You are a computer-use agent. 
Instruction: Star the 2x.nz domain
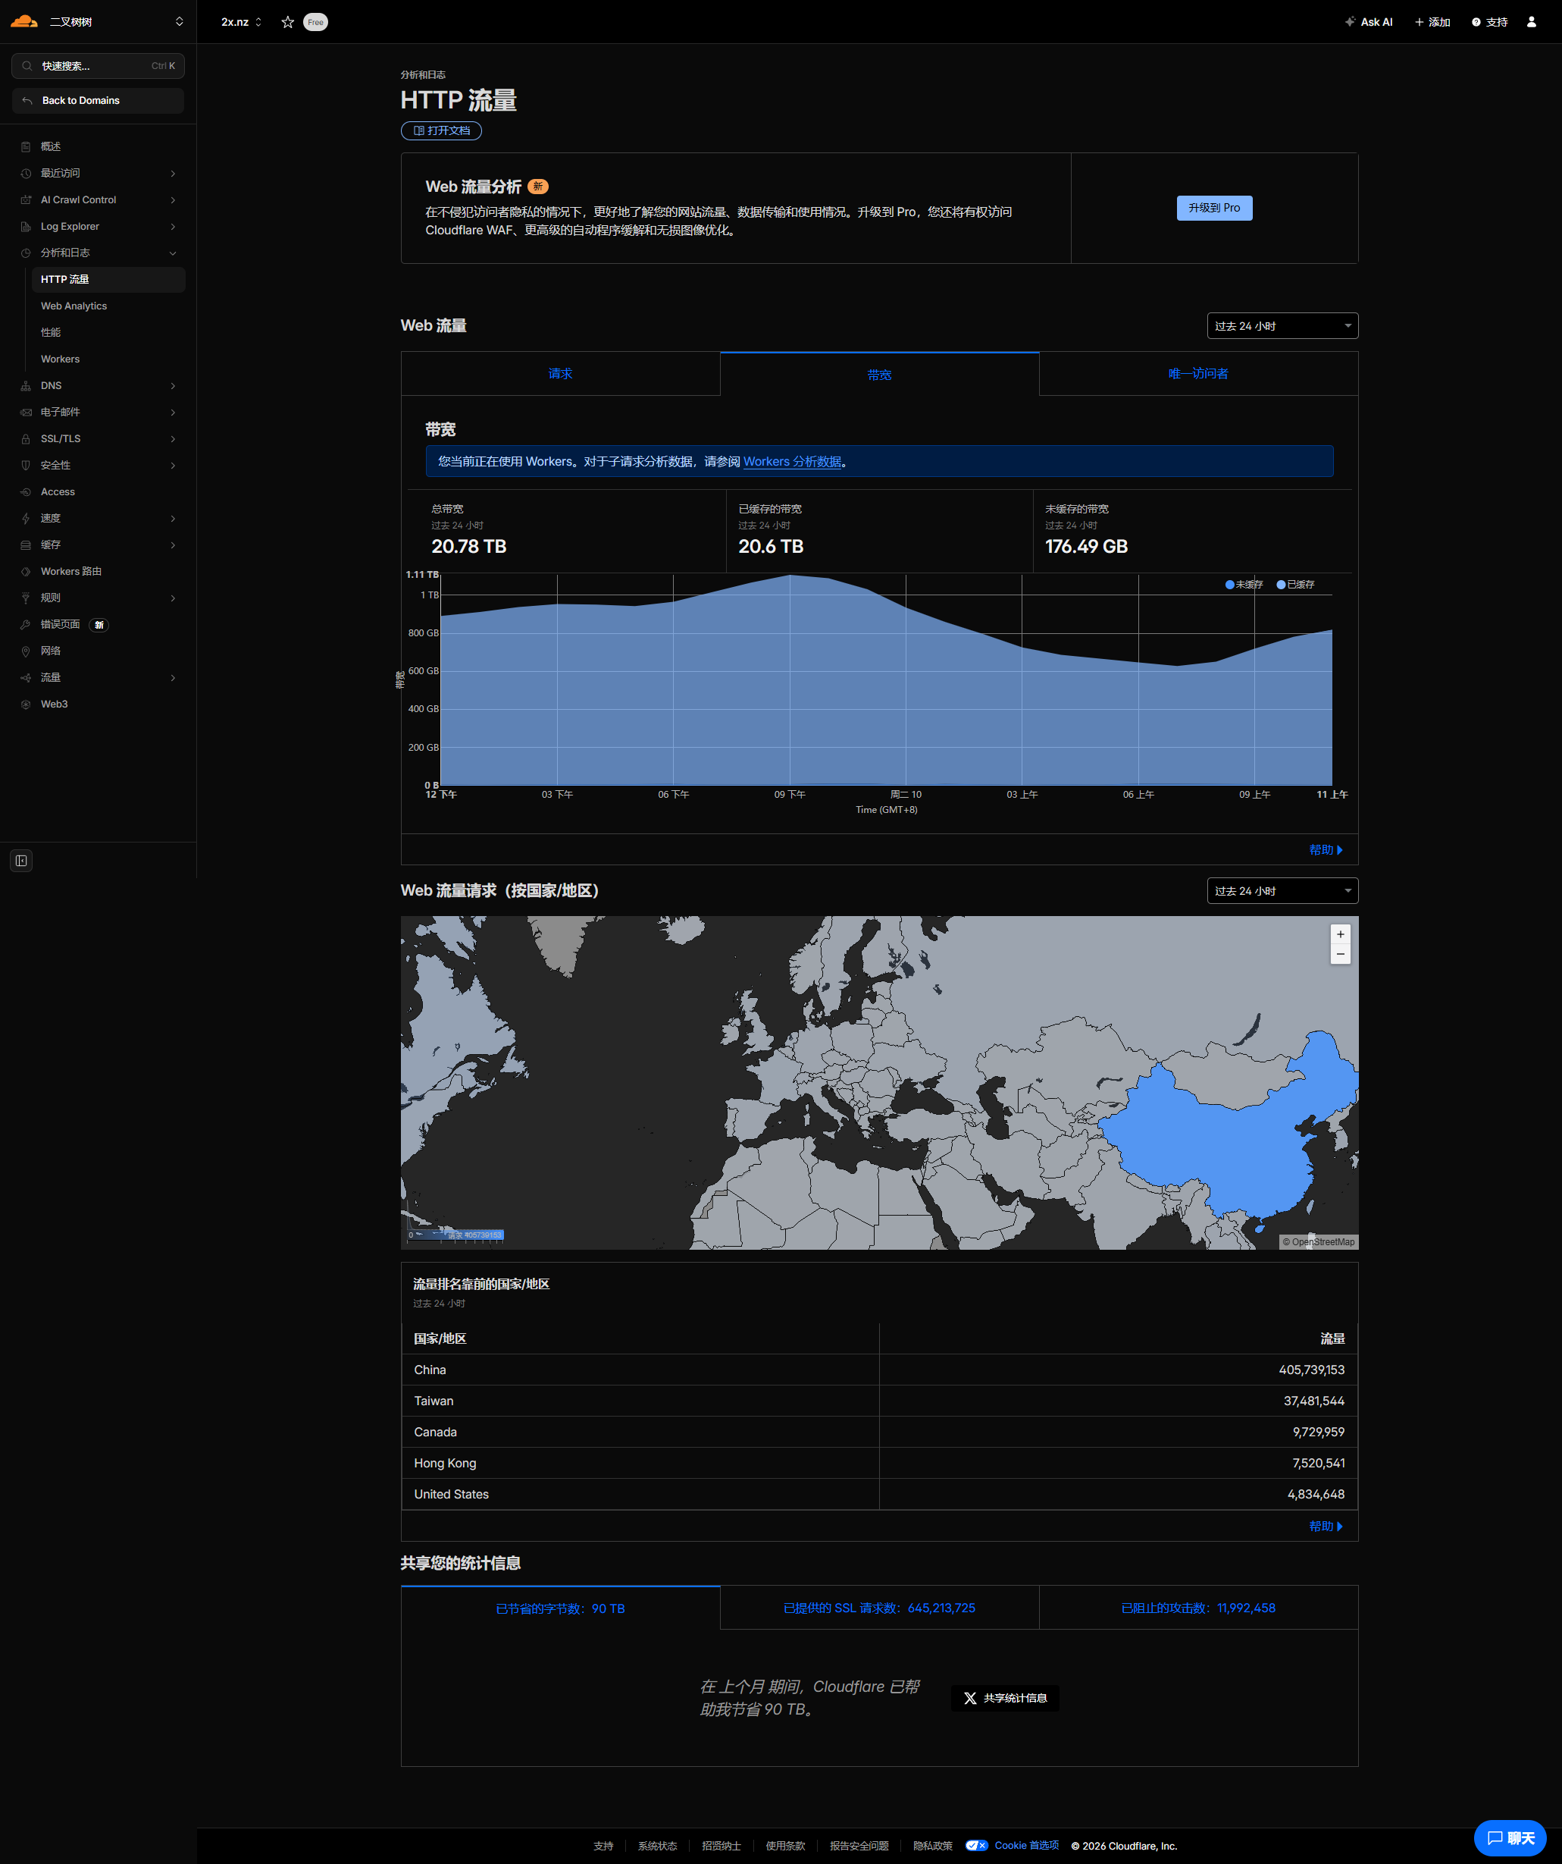[287, 22]
